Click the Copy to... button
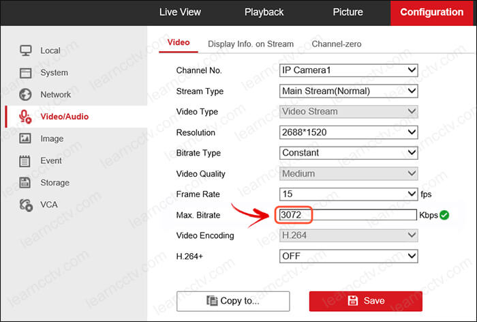 click(x=233, y=301)
